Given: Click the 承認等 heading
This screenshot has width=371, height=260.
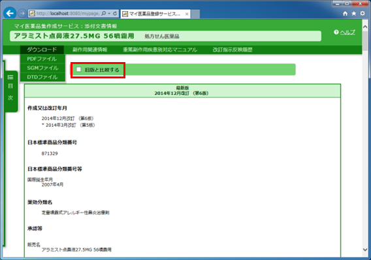Looking at the screenshot, I should click(35, 229).
